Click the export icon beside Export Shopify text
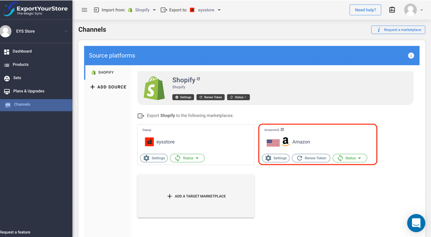This screenshot has width=431, height=237. tap(141, 116)
